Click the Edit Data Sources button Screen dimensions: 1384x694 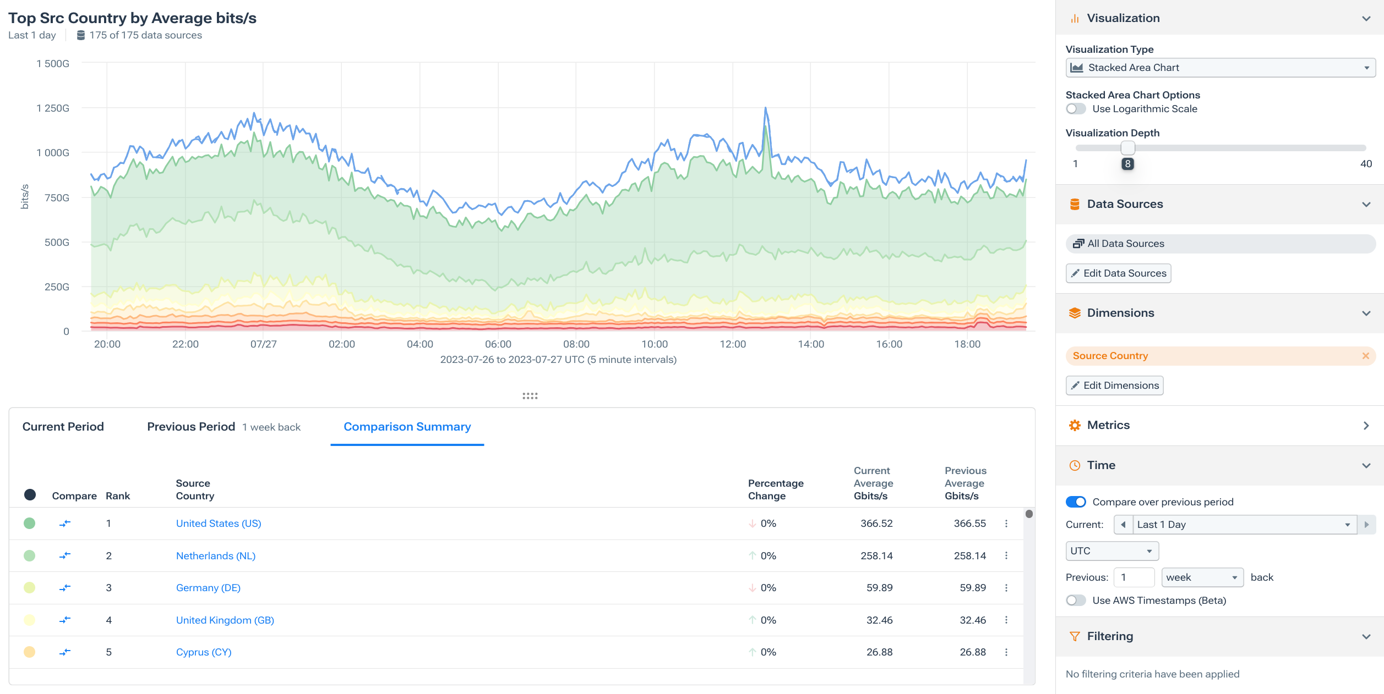tap(1118, 273)
